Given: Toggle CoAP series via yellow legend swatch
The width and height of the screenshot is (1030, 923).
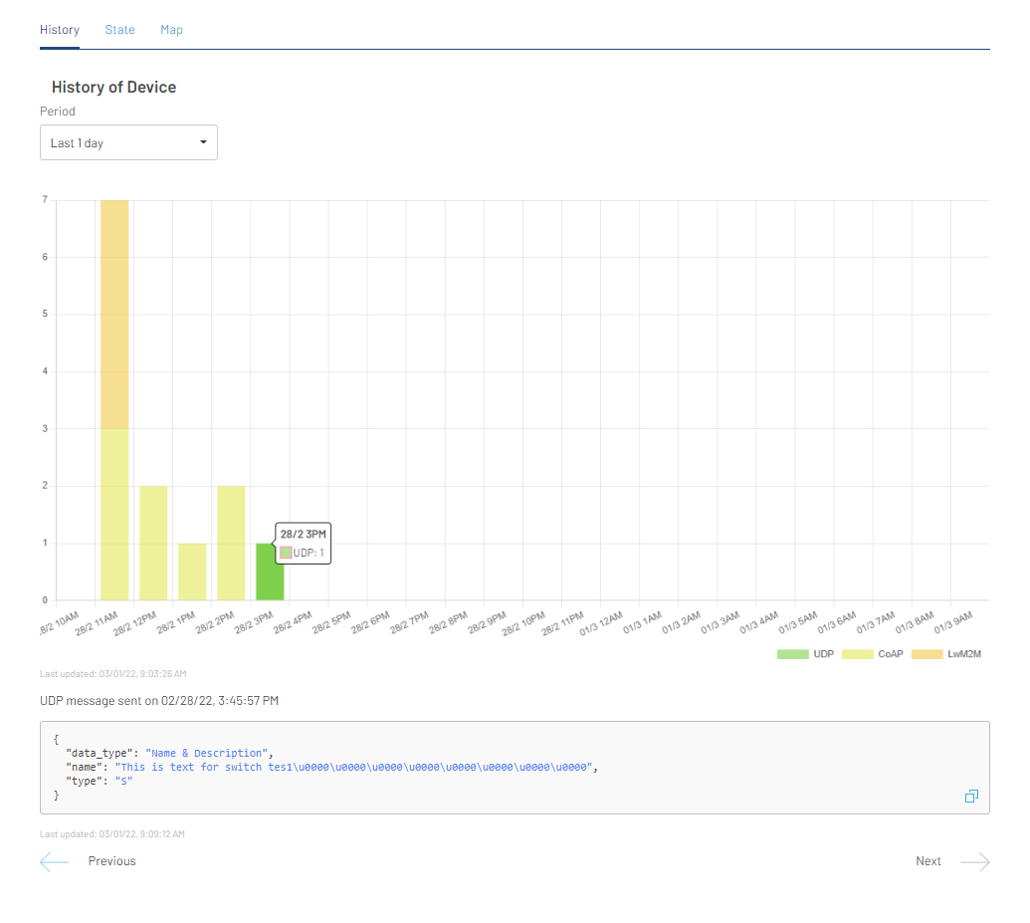Looking at the screenshot, I should tap(857, 654).
